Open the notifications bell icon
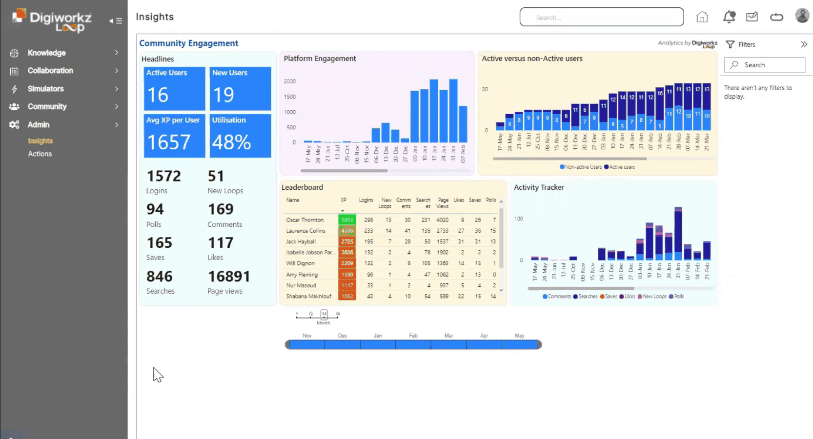The image size is (813, 439). click(x=729, y=17)
